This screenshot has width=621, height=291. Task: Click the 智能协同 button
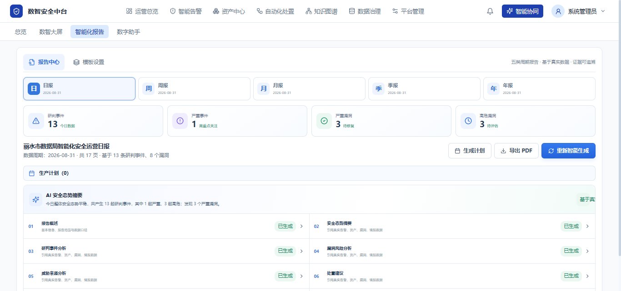pyautogui.click(x=522, y=11)
